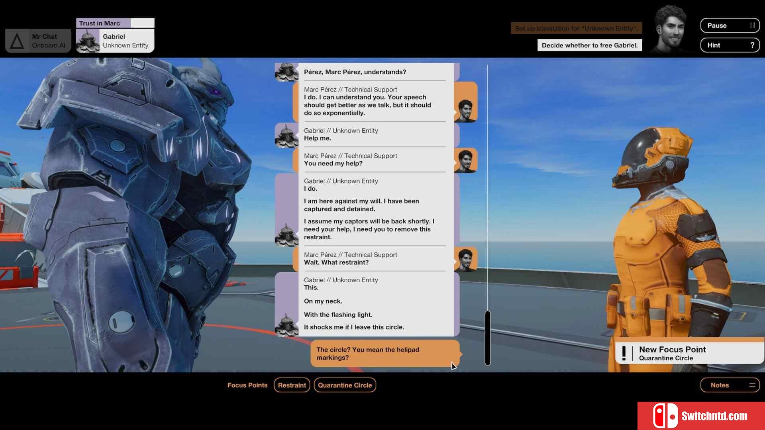Click message 'On my neck.'
The width and height of the screenshot is (765, 430).
pyautogui.click(x=323, y=301)
